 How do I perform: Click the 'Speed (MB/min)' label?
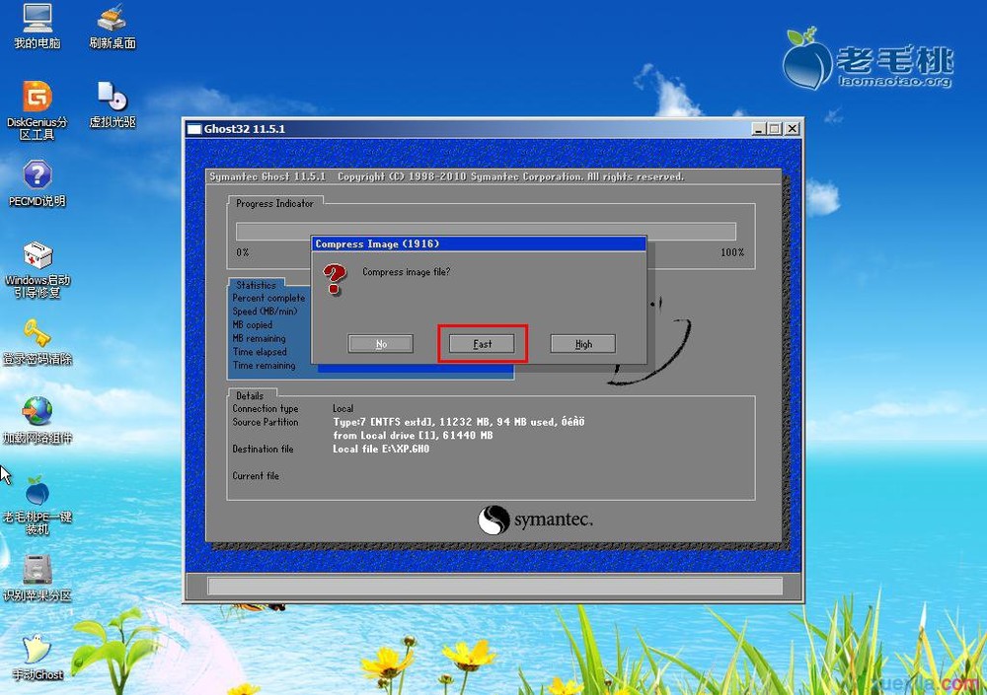point(265,312)
